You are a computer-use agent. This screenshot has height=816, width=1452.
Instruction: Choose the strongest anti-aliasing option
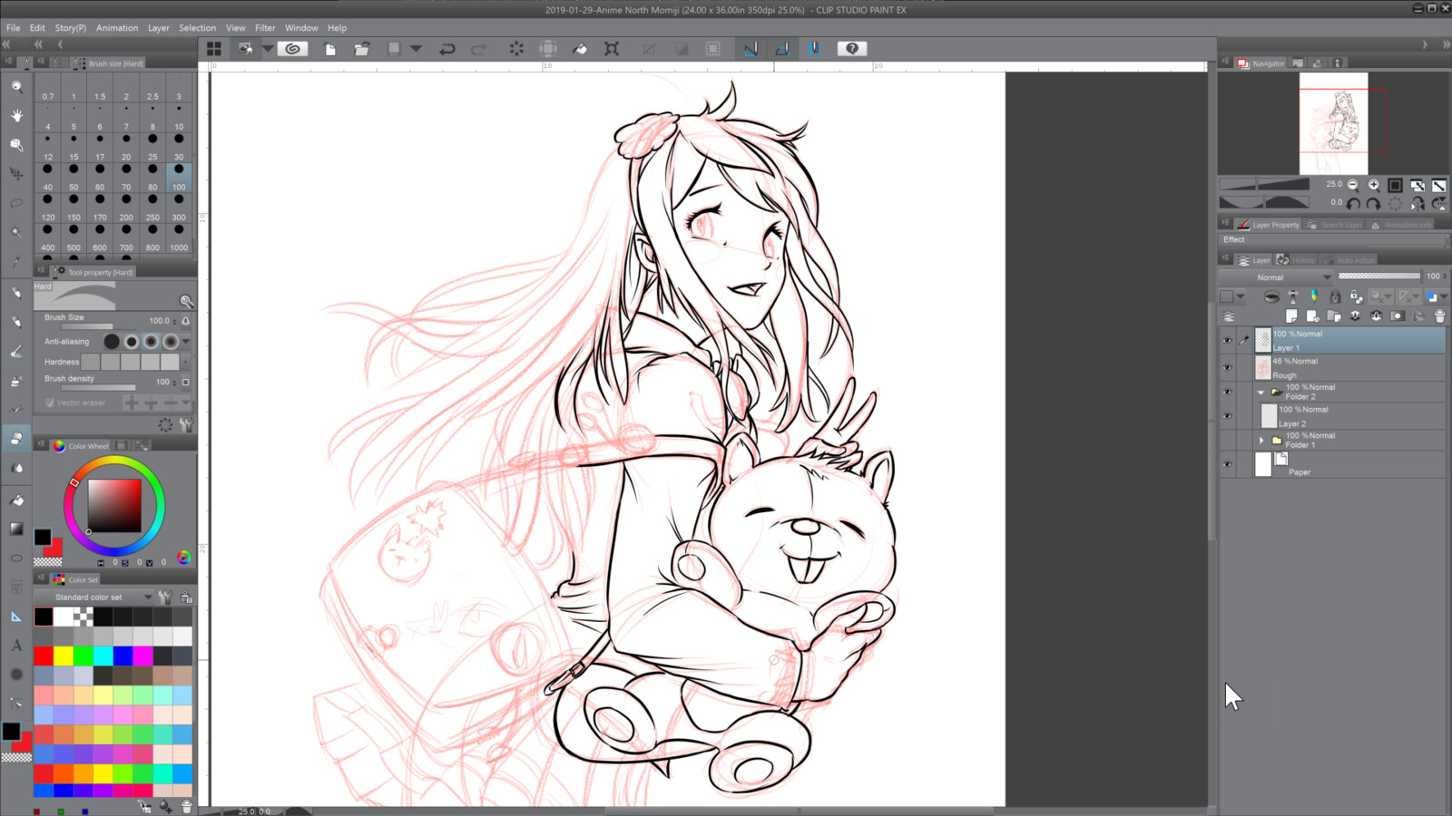tap(171, 342)
